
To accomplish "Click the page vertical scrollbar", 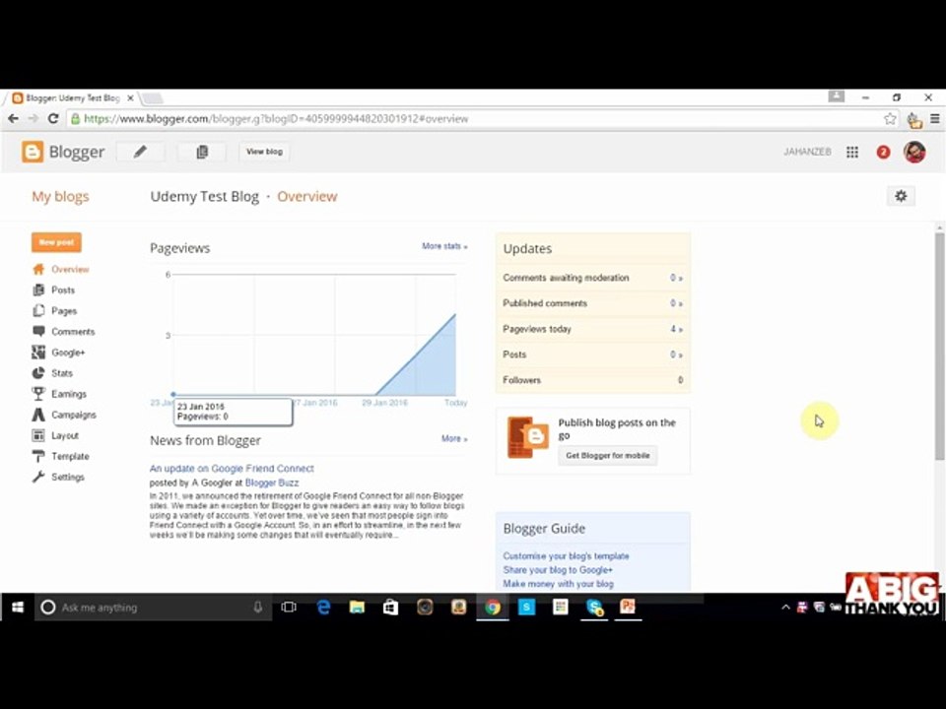I will (x=939, y=347).
